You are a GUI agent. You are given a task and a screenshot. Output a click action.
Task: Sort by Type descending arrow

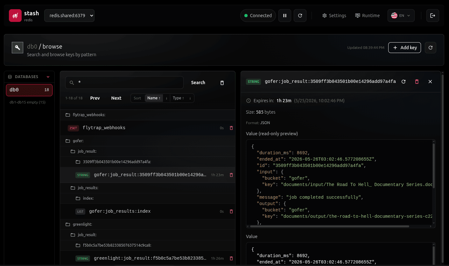pyautogui.click(x=190, y=98)
